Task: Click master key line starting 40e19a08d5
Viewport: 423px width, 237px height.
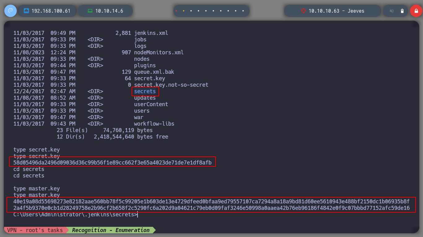Action: pos(211,202)
